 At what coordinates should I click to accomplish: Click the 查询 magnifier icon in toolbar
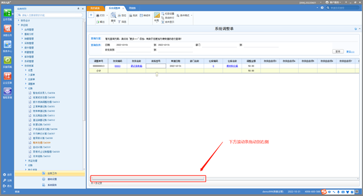(x=113, y=16)
